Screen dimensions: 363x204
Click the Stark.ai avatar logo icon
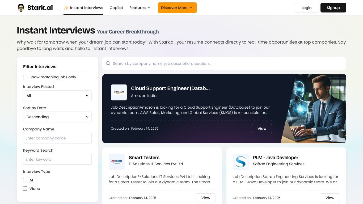(x=21, y=8)
